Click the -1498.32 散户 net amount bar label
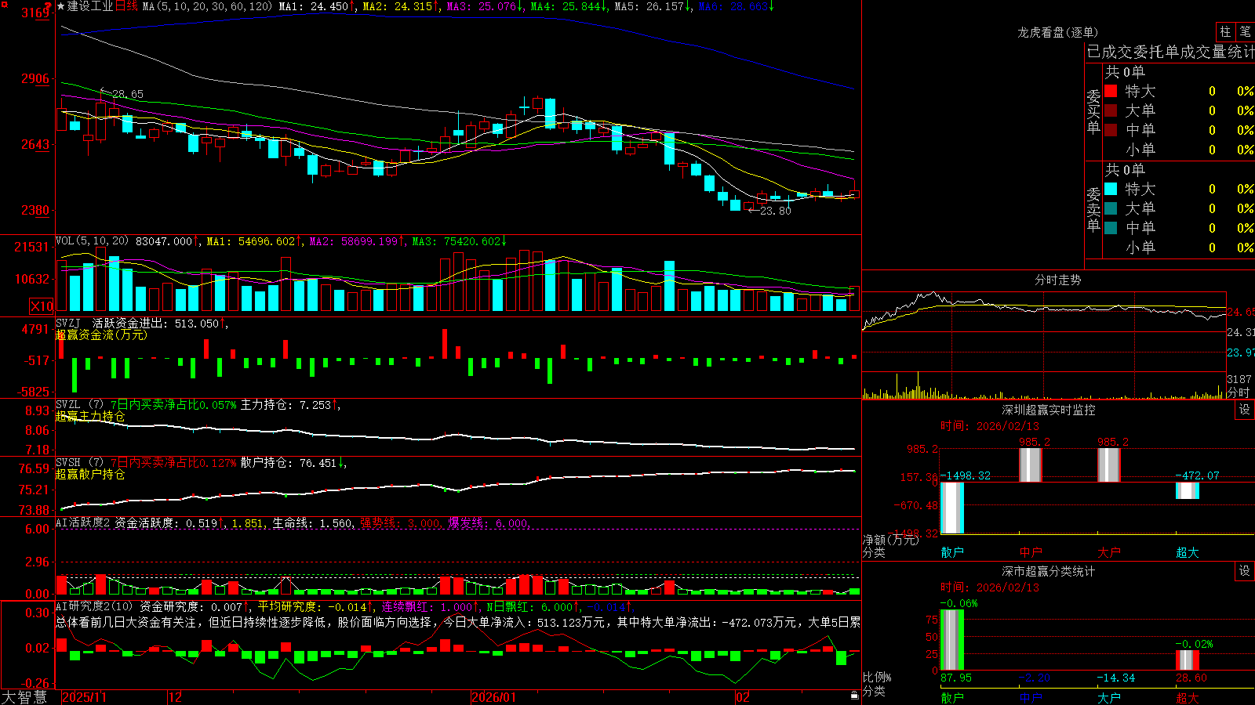This screenshot has height=705, width=1255. coord(966,475)
